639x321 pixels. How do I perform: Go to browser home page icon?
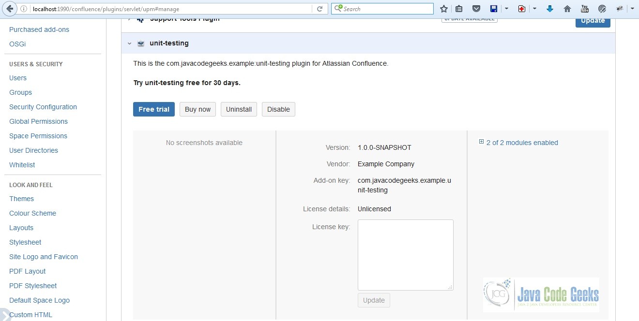click(x=566, y=8)
